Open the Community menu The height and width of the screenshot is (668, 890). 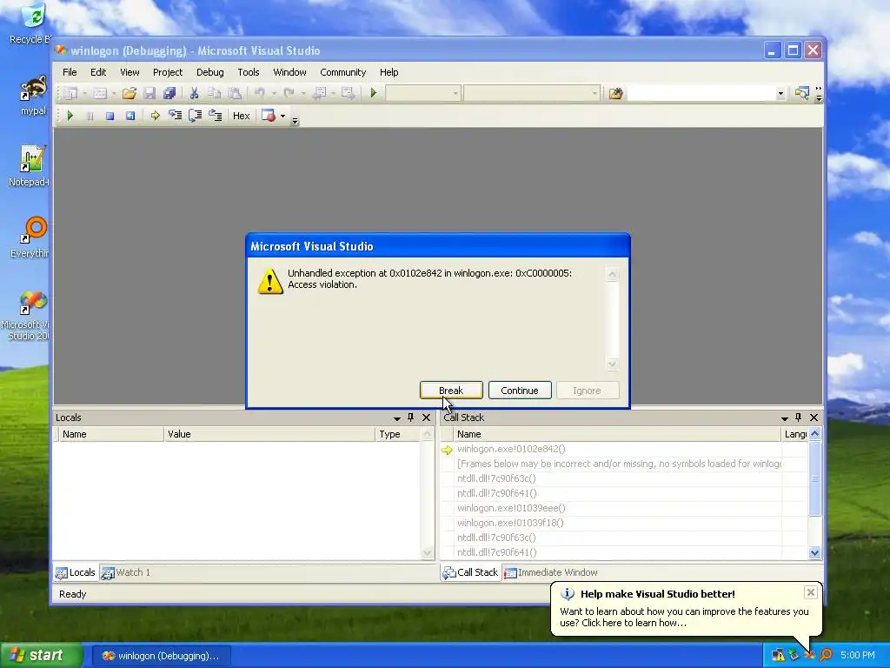pos(342,72)
